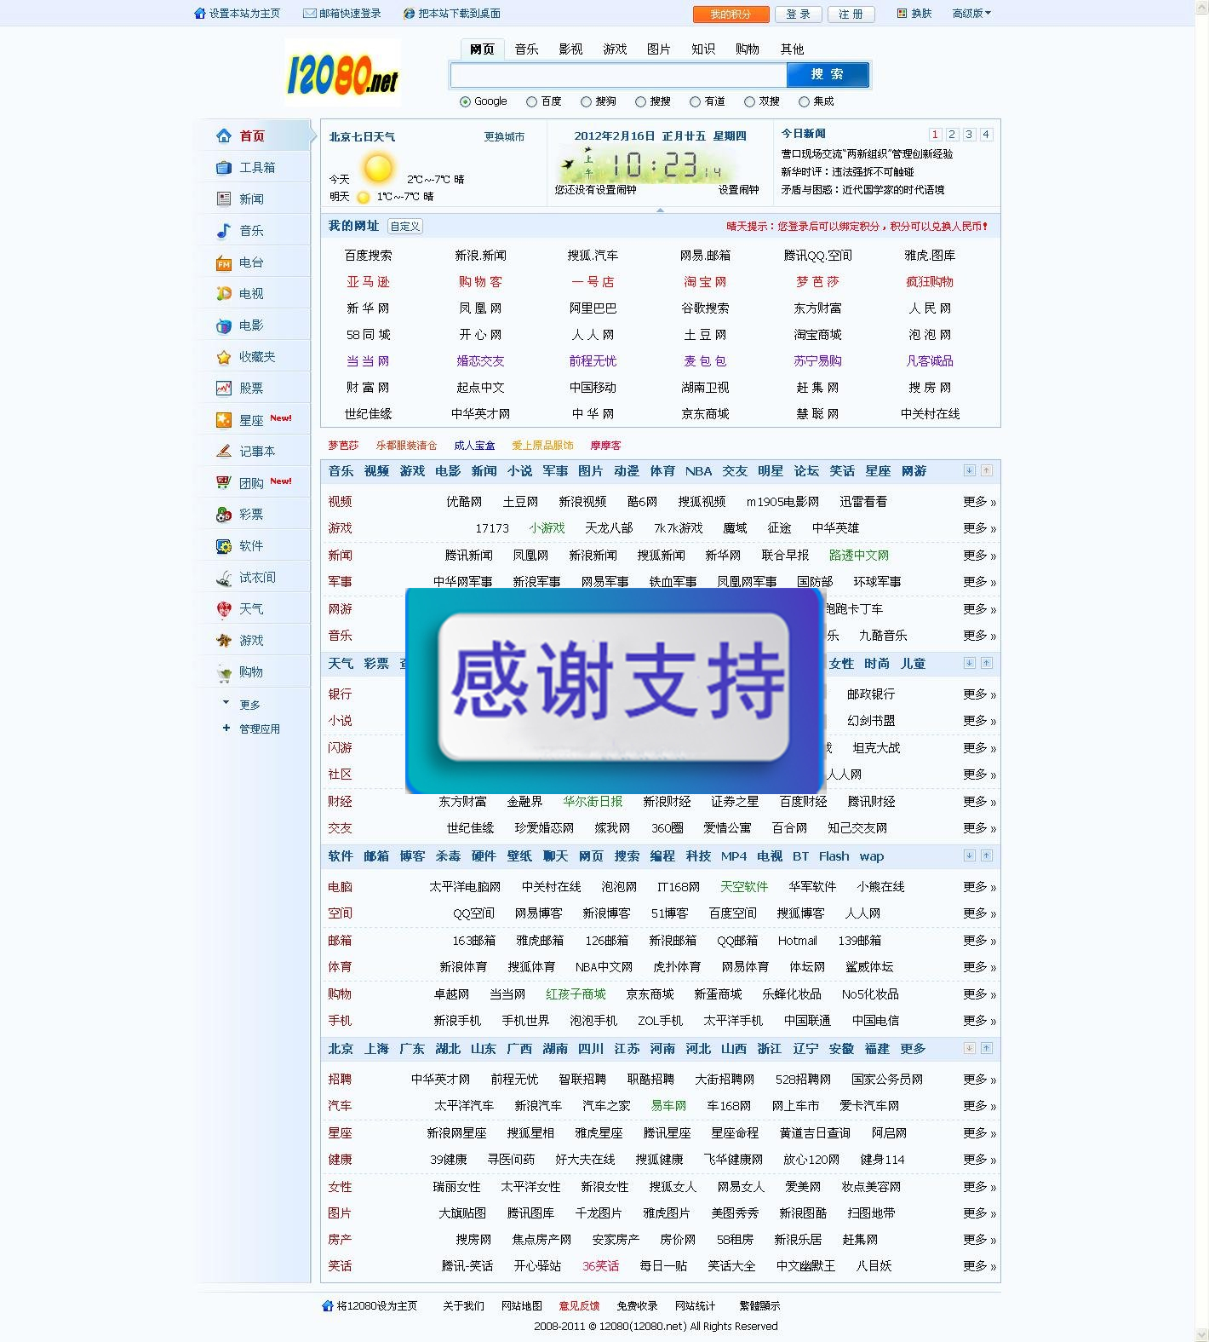This screenshot has width=1209, height=1342.
Task: Open the 电台 FM radio icon in sidebar
Action: (224, 262)
